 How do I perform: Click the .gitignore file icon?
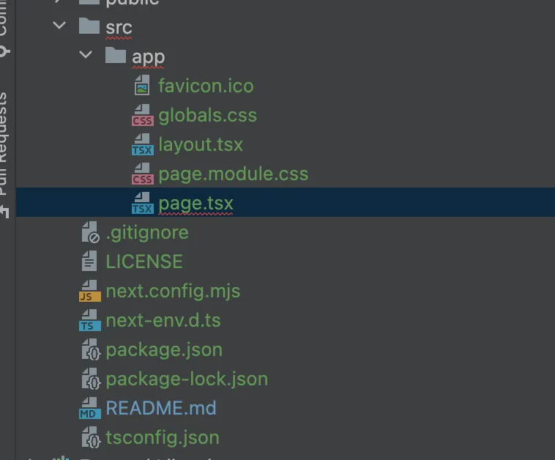tap(90, 232)
